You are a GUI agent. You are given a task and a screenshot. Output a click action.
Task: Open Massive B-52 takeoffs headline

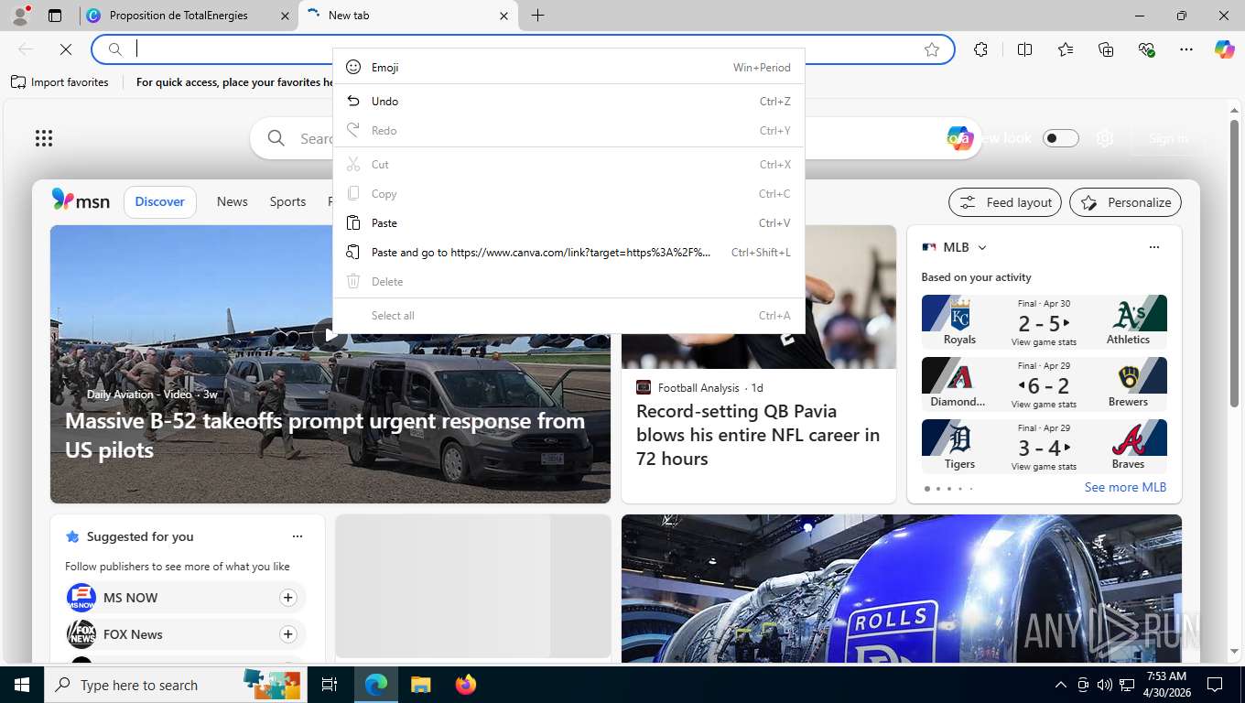325,436
